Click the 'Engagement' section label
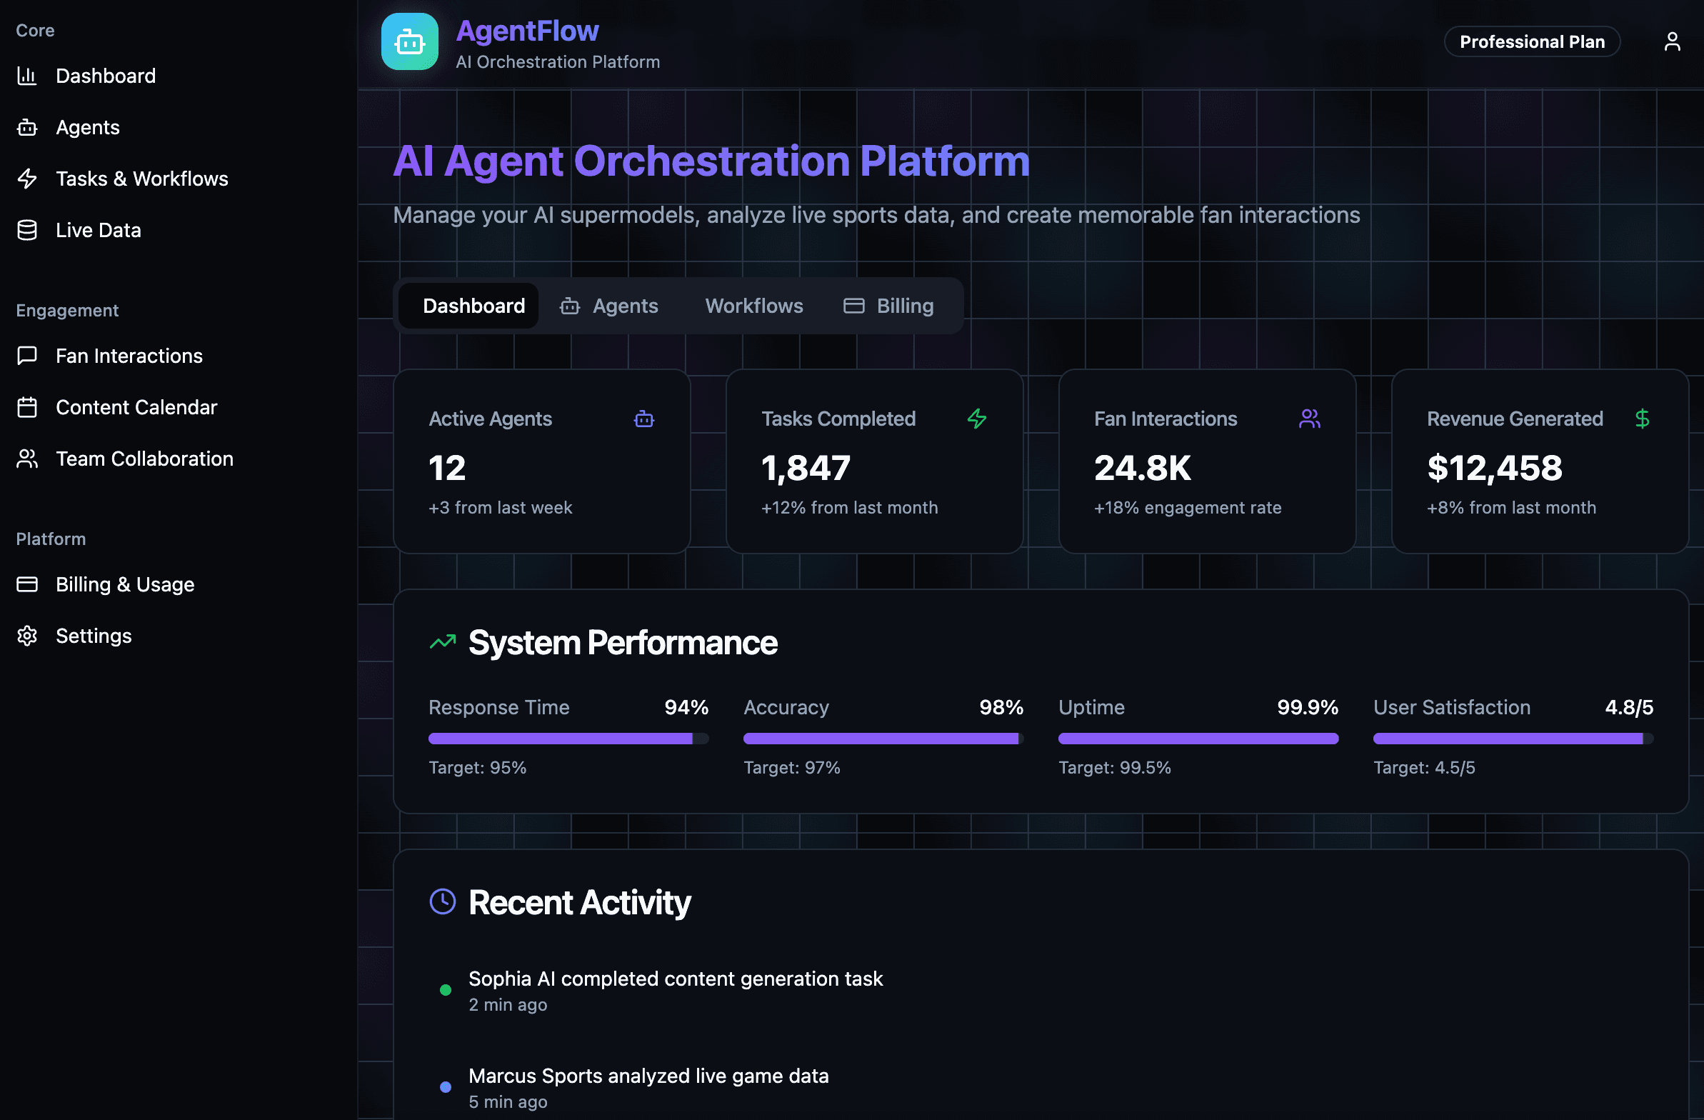This screenshot has width=1704, height=1120. click(67, 310)
